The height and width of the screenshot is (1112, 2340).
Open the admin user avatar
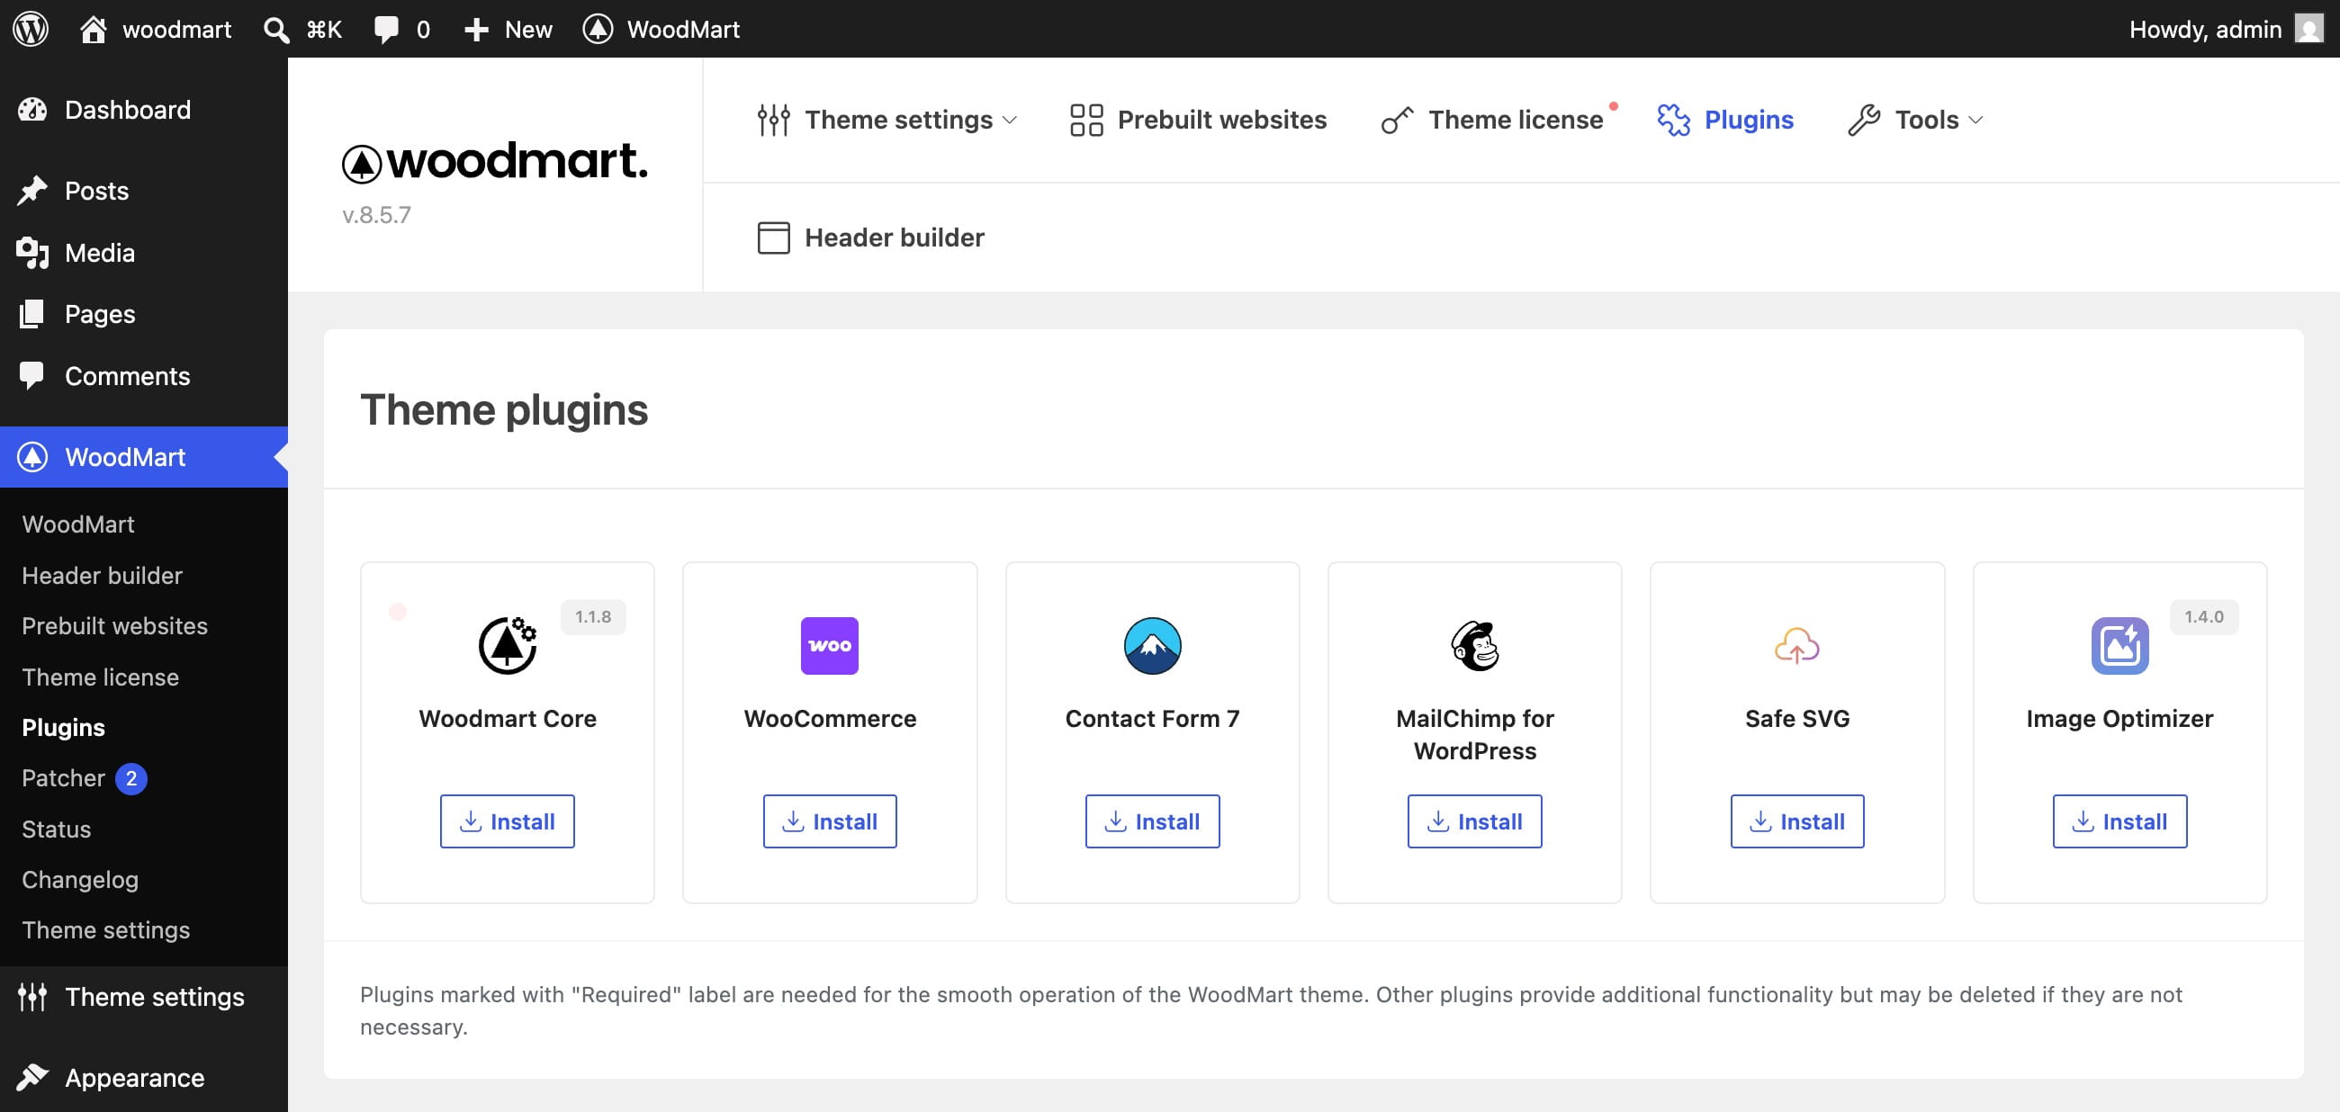click(2308, 29)
